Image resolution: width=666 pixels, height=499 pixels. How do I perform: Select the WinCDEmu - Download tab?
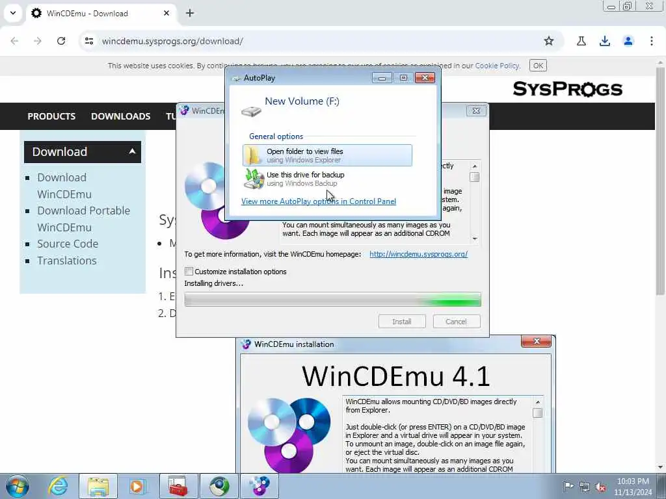tap(101, 13)
